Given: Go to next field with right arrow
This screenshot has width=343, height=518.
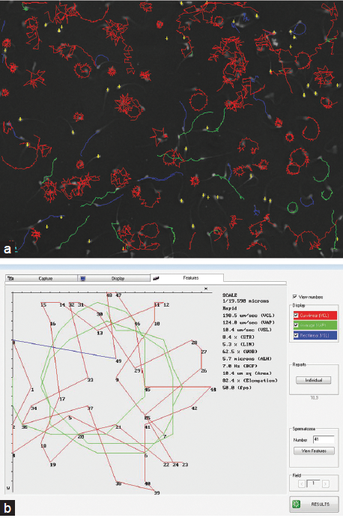Looking at the screenshot, I should pyautogui.click(x=326, y=484).
